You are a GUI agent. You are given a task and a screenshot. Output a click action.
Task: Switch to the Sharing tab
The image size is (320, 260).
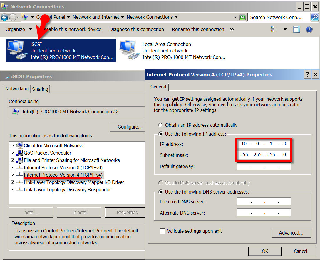[x=40, y=89]
